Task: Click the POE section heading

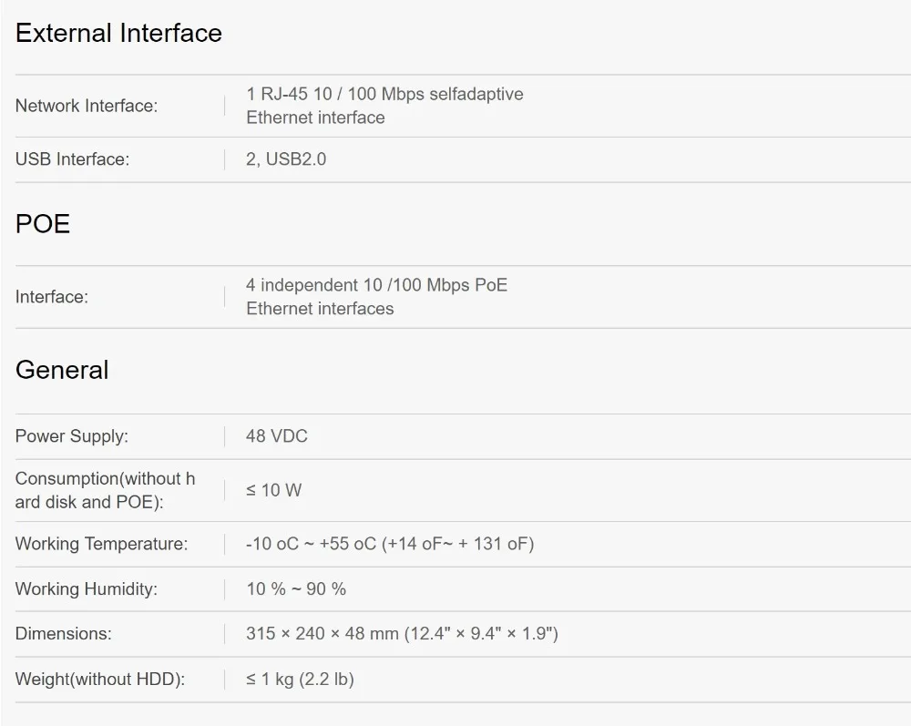Action: (x=43, y=225)
